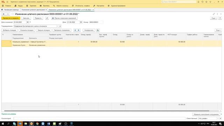Open the selected Подразделение item
Image resolution: width=224 pixels, height=126 pixels.
coord(60,26)
